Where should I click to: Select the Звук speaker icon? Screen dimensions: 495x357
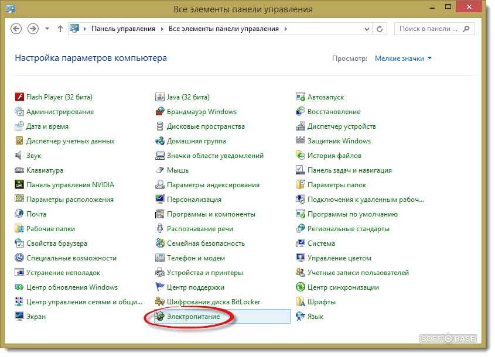pos(19,155)
